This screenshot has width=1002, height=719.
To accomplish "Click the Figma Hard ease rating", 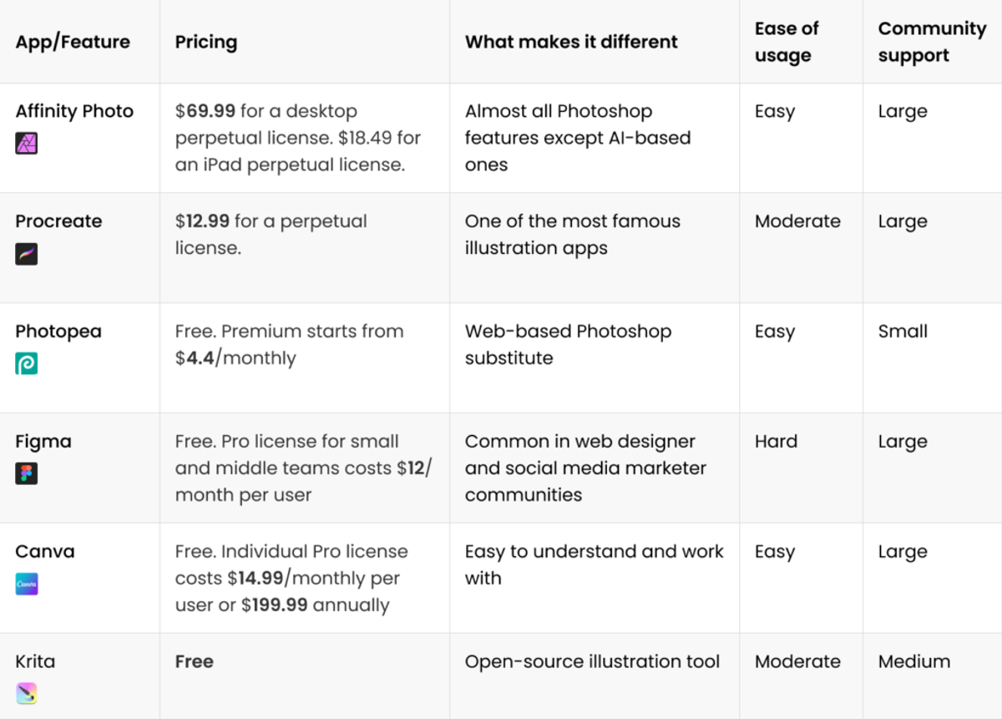I will point(776,442).
